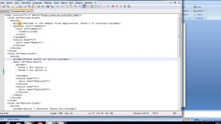Open the Macro menu
Image resolution: width=221 pixels, height=124 pixels.
point(64,3)
